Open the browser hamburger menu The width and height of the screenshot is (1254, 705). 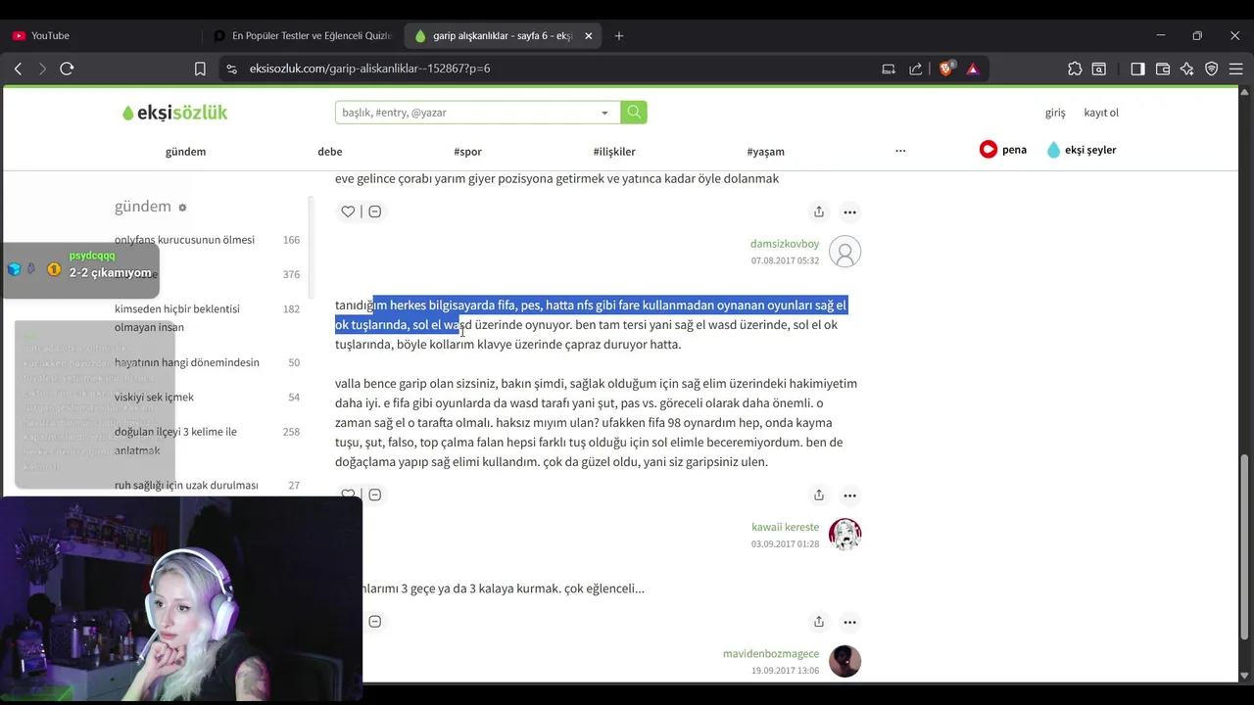(x=1236, y=69)
